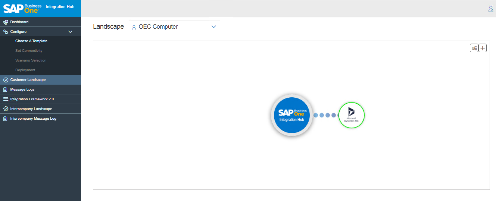Click the Integration Framework 2.0 lines icon
Viewport: 496px width, 201px height.
[6, 99]
